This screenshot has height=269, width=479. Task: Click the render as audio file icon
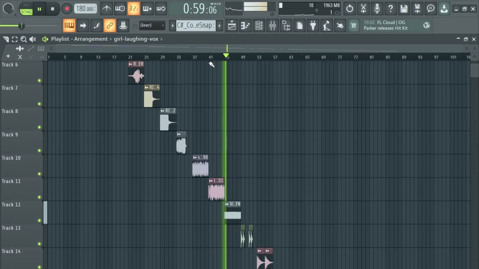click(x=417, y=8)
